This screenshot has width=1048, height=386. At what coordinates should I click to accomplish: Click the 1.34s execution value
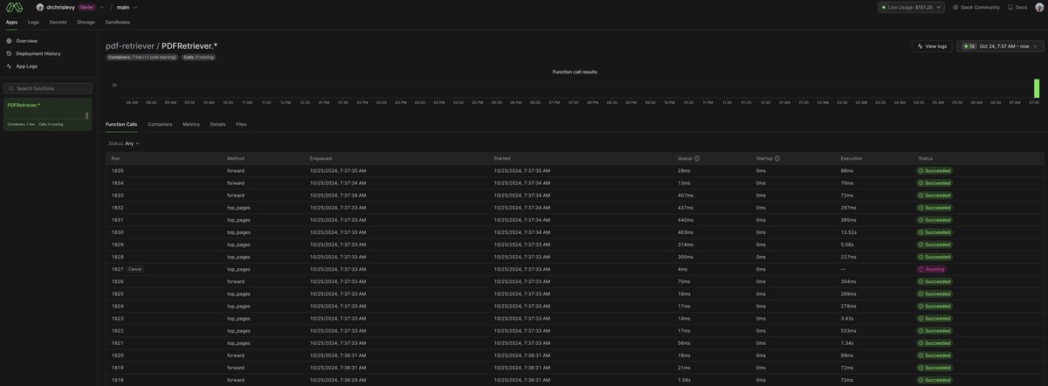pyautogui.click(x=847, y=343)
